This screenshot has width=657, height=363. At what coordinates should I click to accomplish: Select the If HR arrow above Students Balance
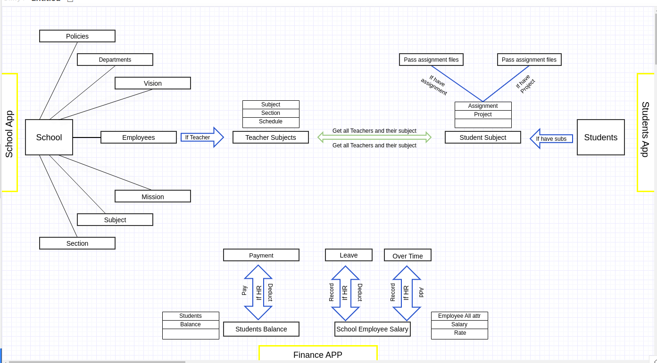click(258, 291)
